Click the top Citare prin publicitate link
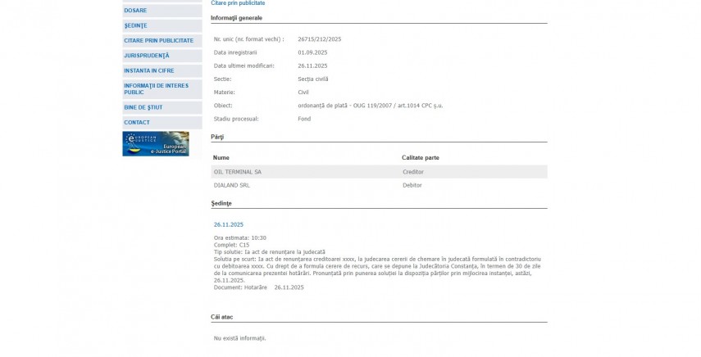The height and width of the screenshot is (357, 701). click(238, 3)
